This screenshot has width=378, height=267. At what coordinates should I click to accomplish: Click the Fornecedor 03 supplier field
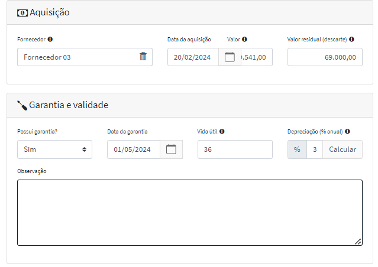click(x=85, y=57)
